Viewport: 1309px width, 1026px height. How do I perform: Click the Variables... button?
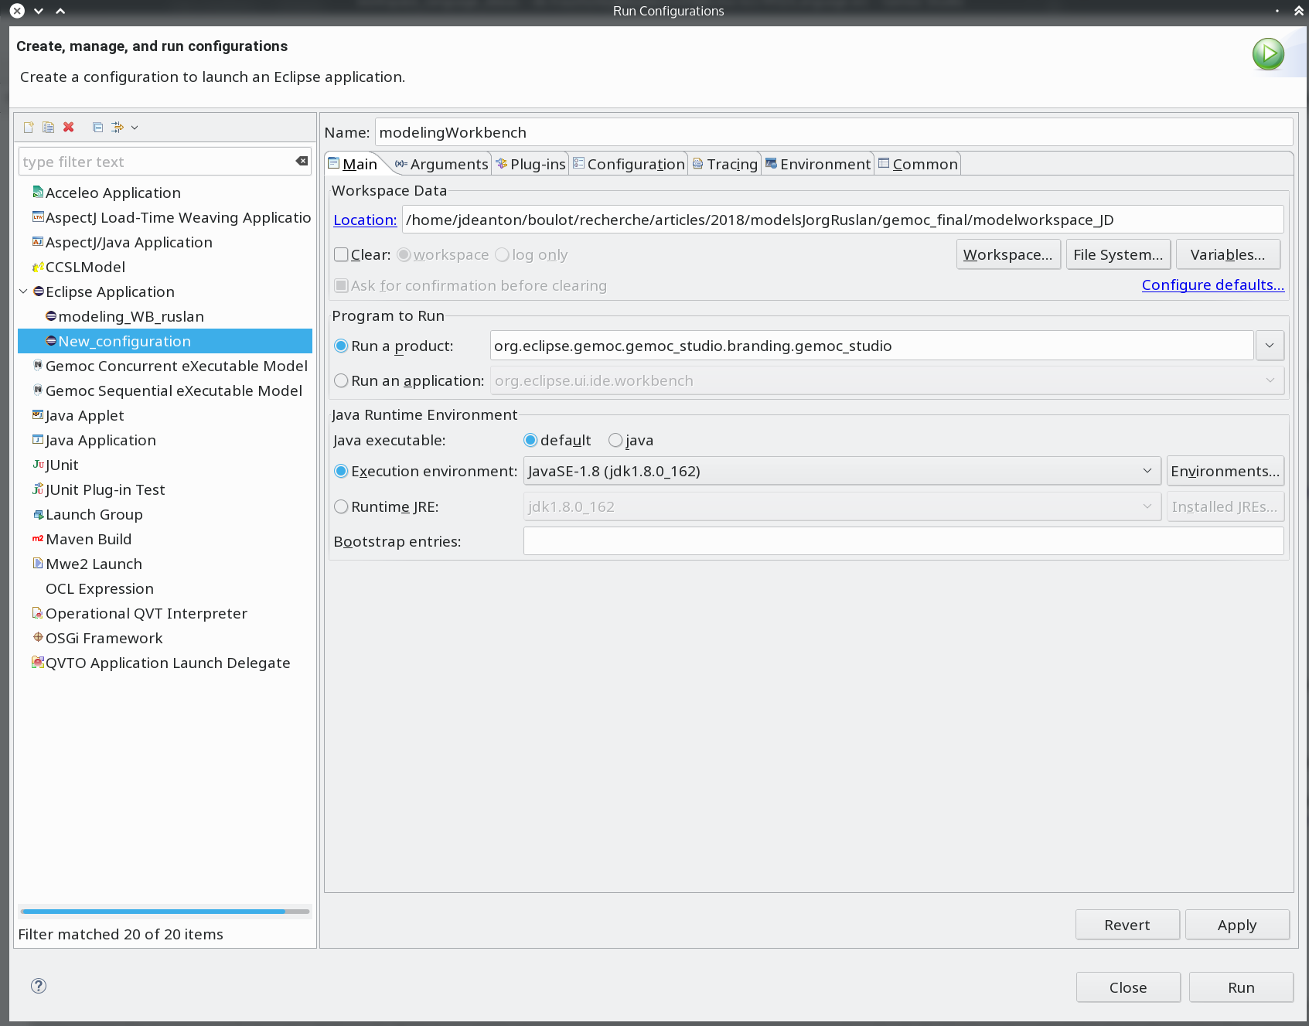1228,254
